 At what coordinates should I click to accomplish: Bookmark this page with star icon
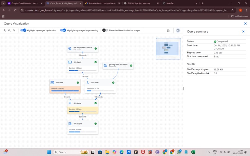click(x=232, y=10)
